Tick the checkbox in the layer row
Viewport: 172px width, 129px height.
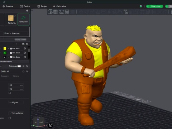point(10,118)
